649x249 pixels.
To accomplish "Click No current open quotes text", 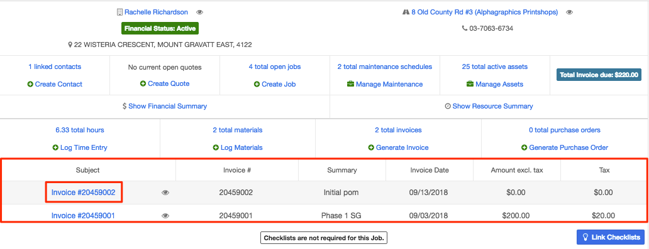I will tap(165, 67).
